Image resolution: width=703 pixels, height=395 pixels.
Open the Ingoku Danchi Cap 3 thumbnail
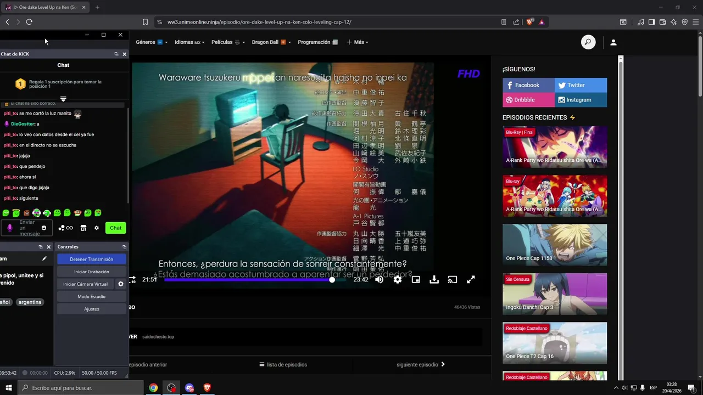[555, 294]
